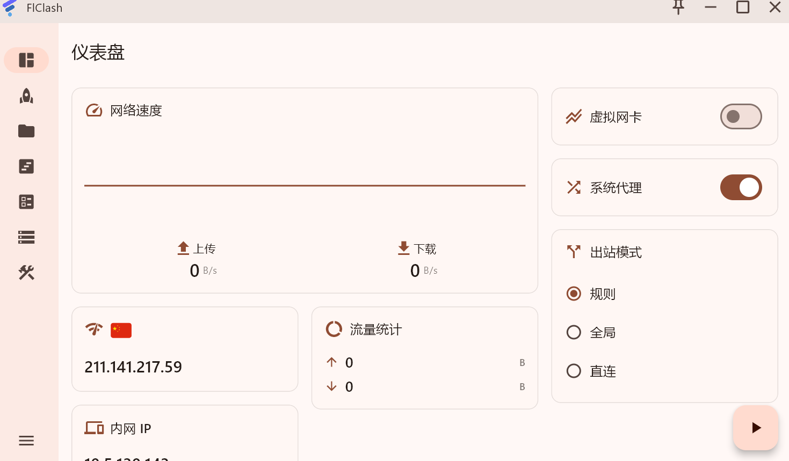The height and width of the screenshot is (461, 789).
Task: Click the China flag icon
Action: pos(121,330)
